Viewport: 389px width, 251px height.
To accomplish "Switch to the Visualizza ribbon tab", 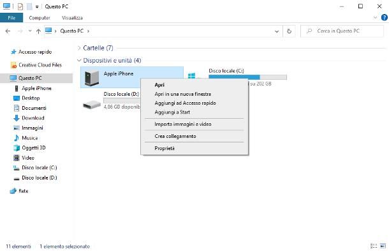I will 72,18.
